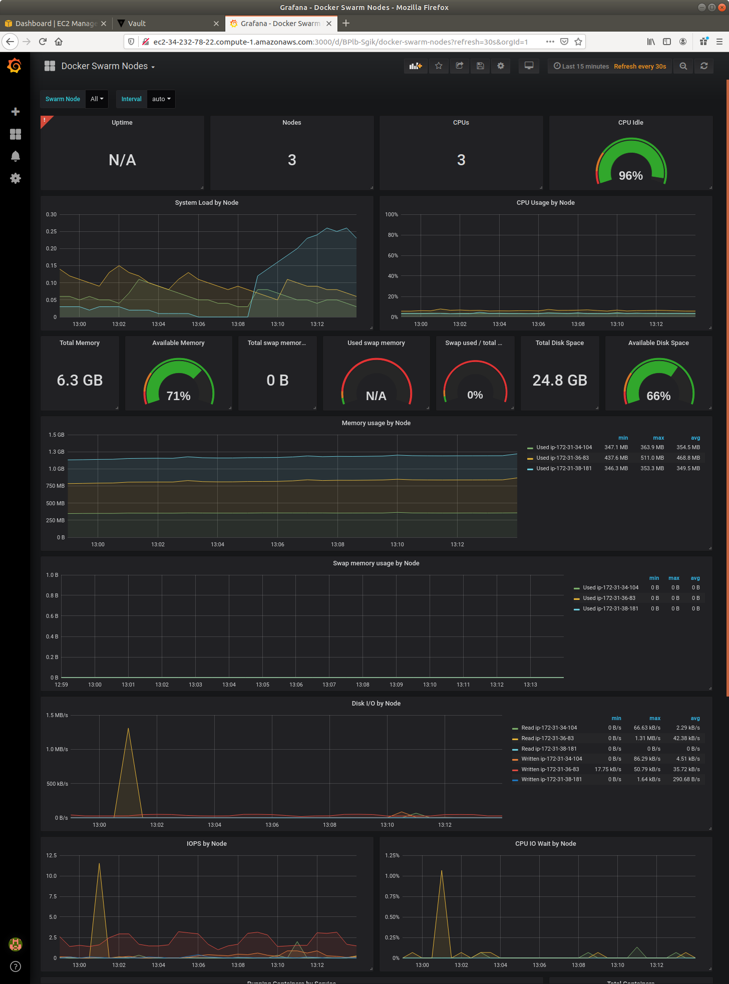Viewport: 729px width, 984px height.
Task: Sort Memory usage legend by max column
Action: coord(658,438)
